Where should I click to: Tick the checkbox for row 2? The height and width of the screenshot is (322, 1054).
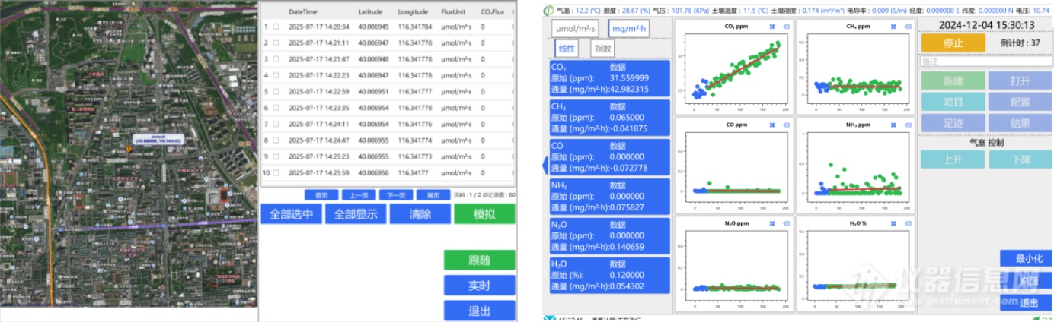pos(276,43)
